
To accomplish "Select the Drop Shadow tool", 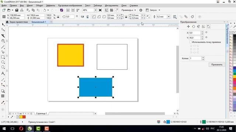I will coord(3,91).
